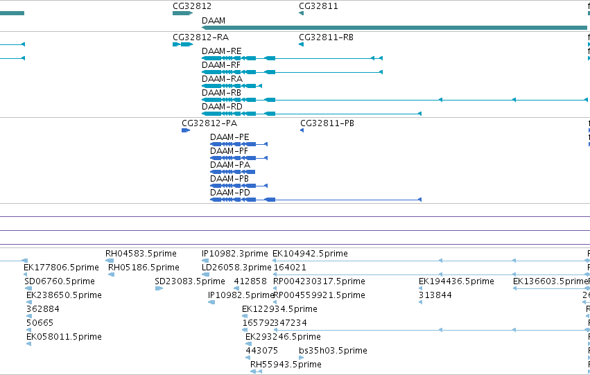Select the IP10982.5prime EST label
This screenshot has height=375, width=590.
pyautogui.click(x=241, y=296)
